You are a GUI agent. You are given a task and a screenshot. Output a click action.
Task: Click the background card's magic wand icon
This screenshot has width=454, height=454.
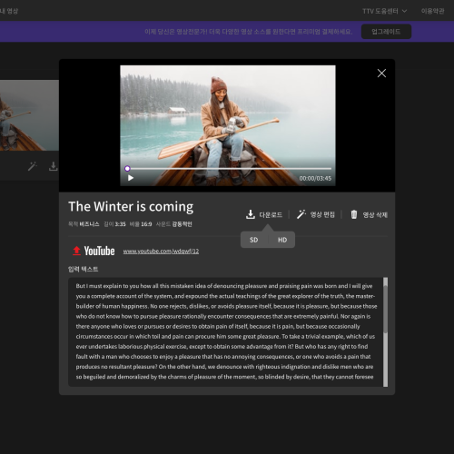[x=33, y=166]
